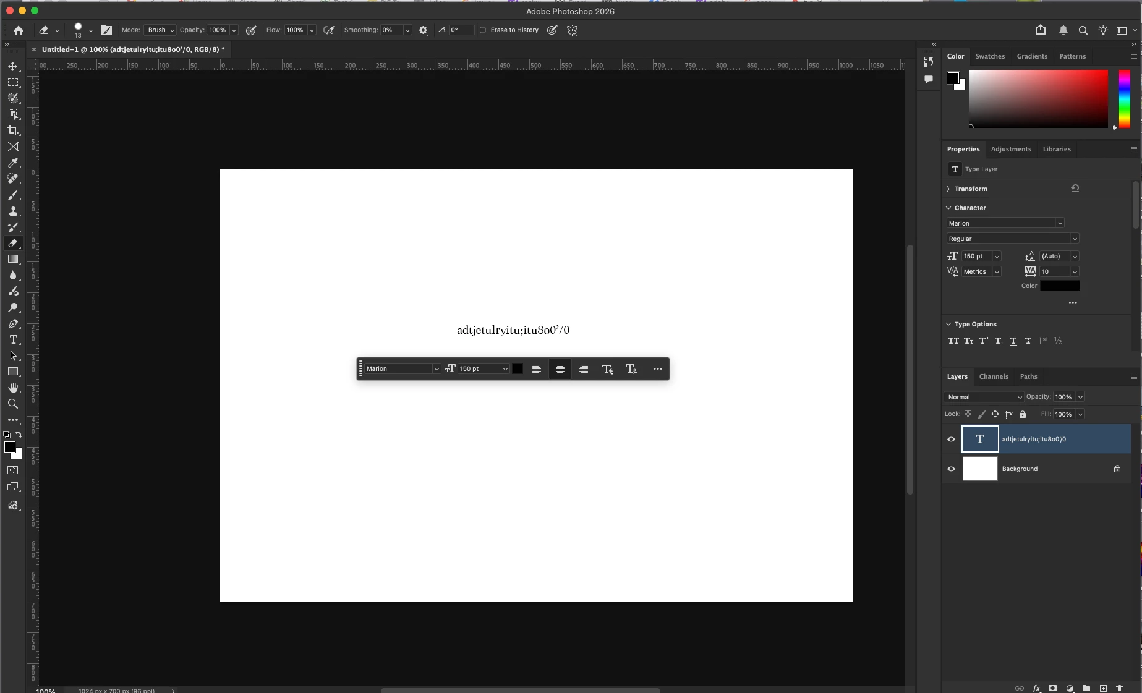Select the Clone Stamp tool
1142x693 pixels.
[12, 211]
